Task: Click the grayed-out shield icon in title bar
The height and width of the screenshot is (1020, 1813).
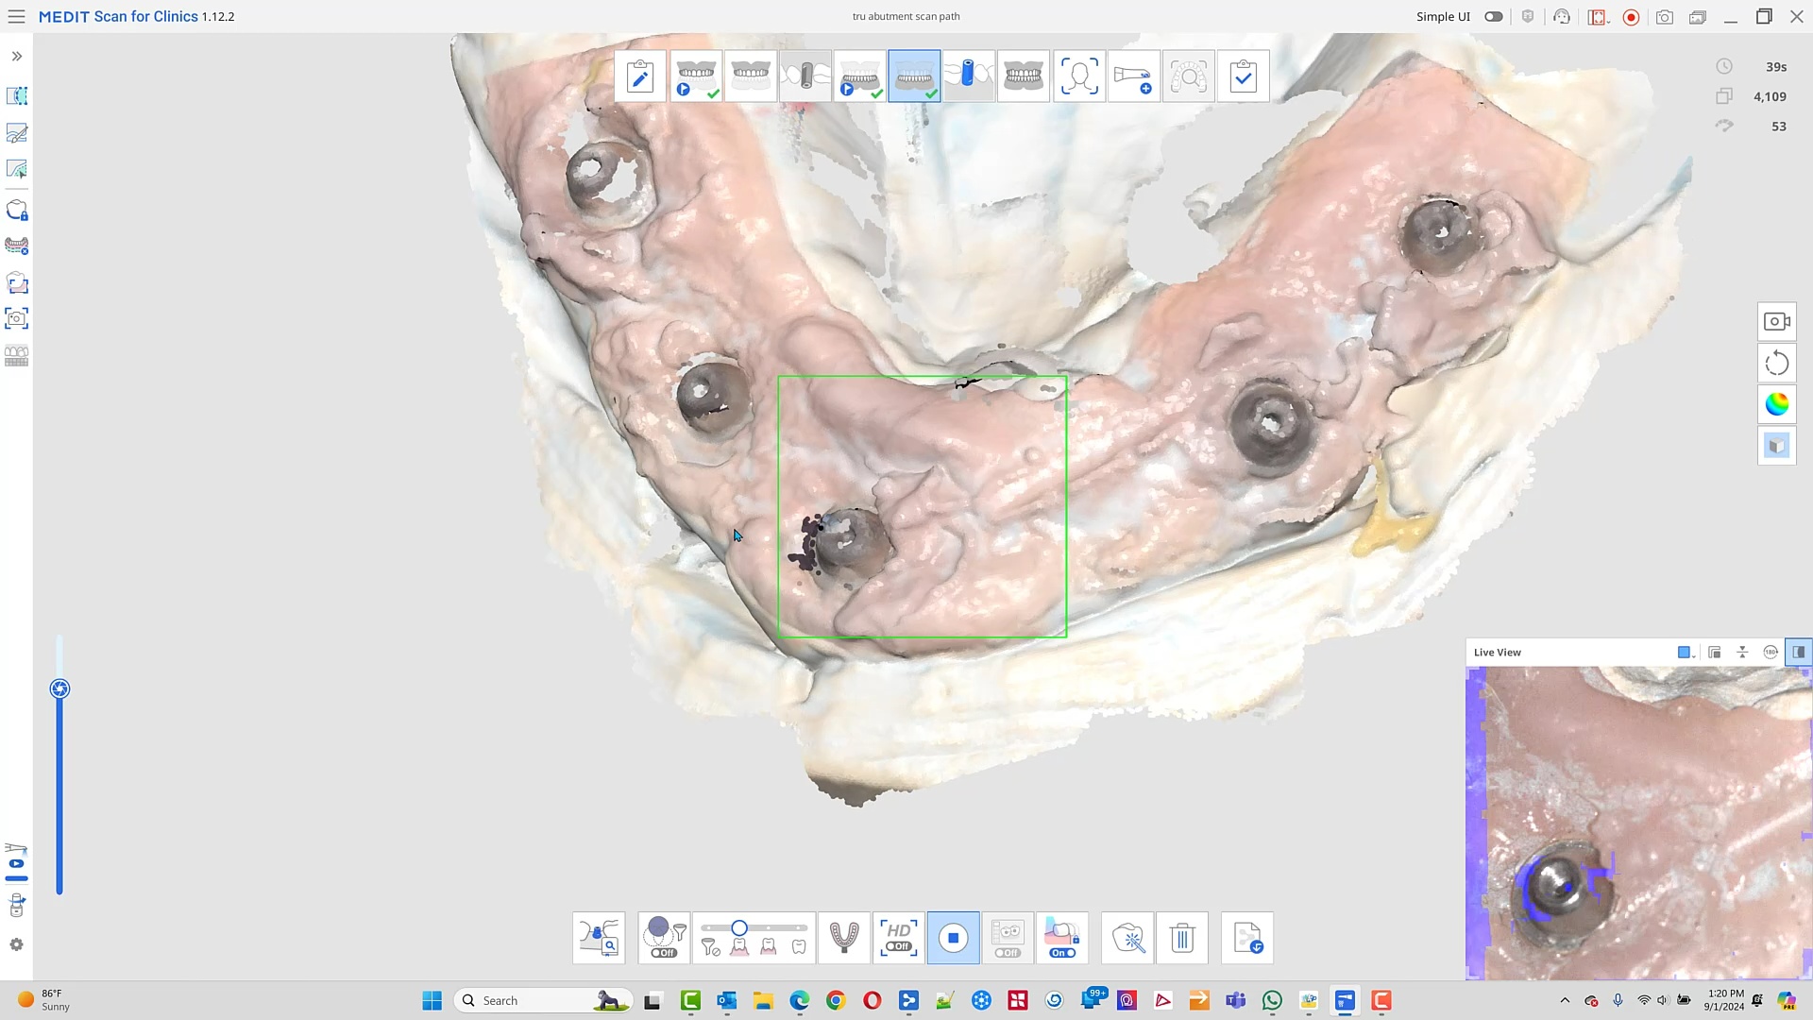Action: point(1528,17)
